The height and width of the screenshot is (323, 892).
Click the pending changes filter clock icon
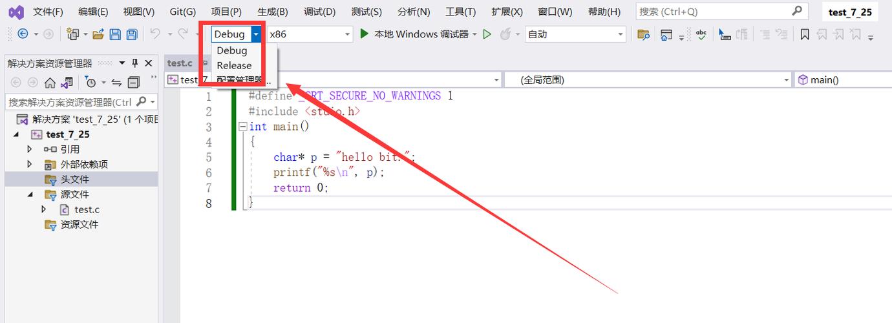point(90,82)
